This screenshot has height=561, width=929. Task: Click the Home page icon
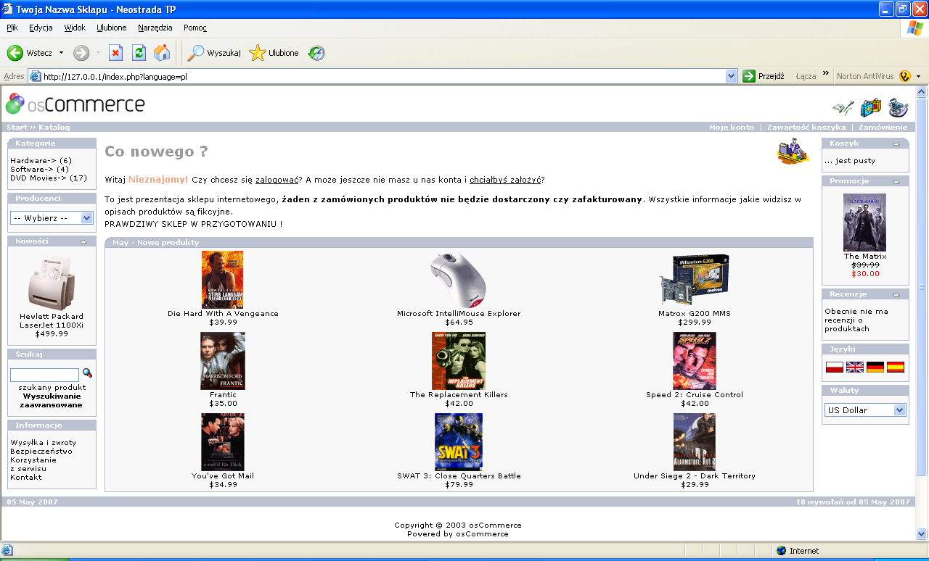click(x=162, y=53)
